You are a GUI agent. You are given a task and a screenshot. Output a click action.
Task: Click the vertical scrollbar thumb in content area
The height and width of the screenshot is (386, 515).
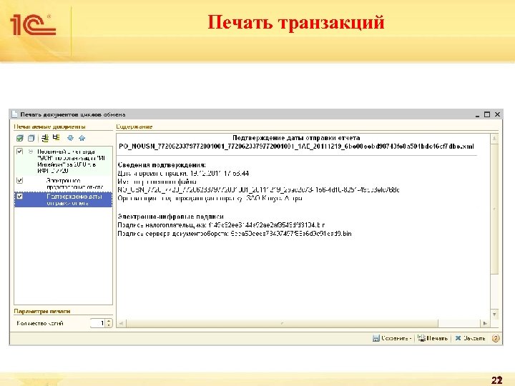(x=495, y=208)
